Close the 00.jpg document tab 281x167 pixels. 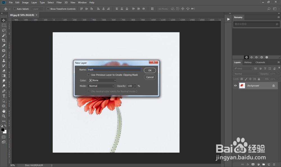36,15
